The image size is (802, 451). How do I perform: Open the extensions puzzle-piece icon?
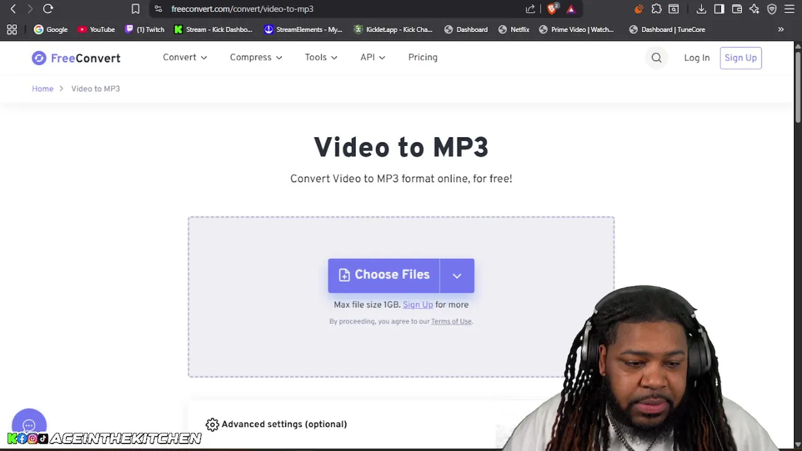(x=656, y=9)
